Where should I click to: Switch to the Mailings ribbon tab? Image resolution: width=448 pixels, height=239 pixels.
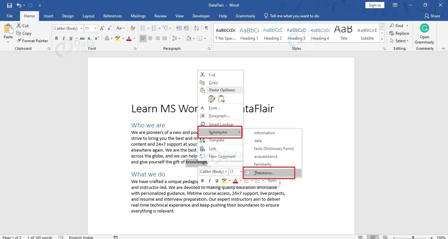(x=138, y=16)
